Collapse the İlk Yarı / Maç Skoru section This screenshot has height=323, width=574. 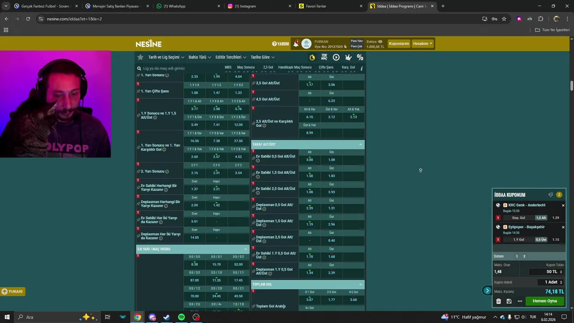pyautogui.click(x=245, y=249)
